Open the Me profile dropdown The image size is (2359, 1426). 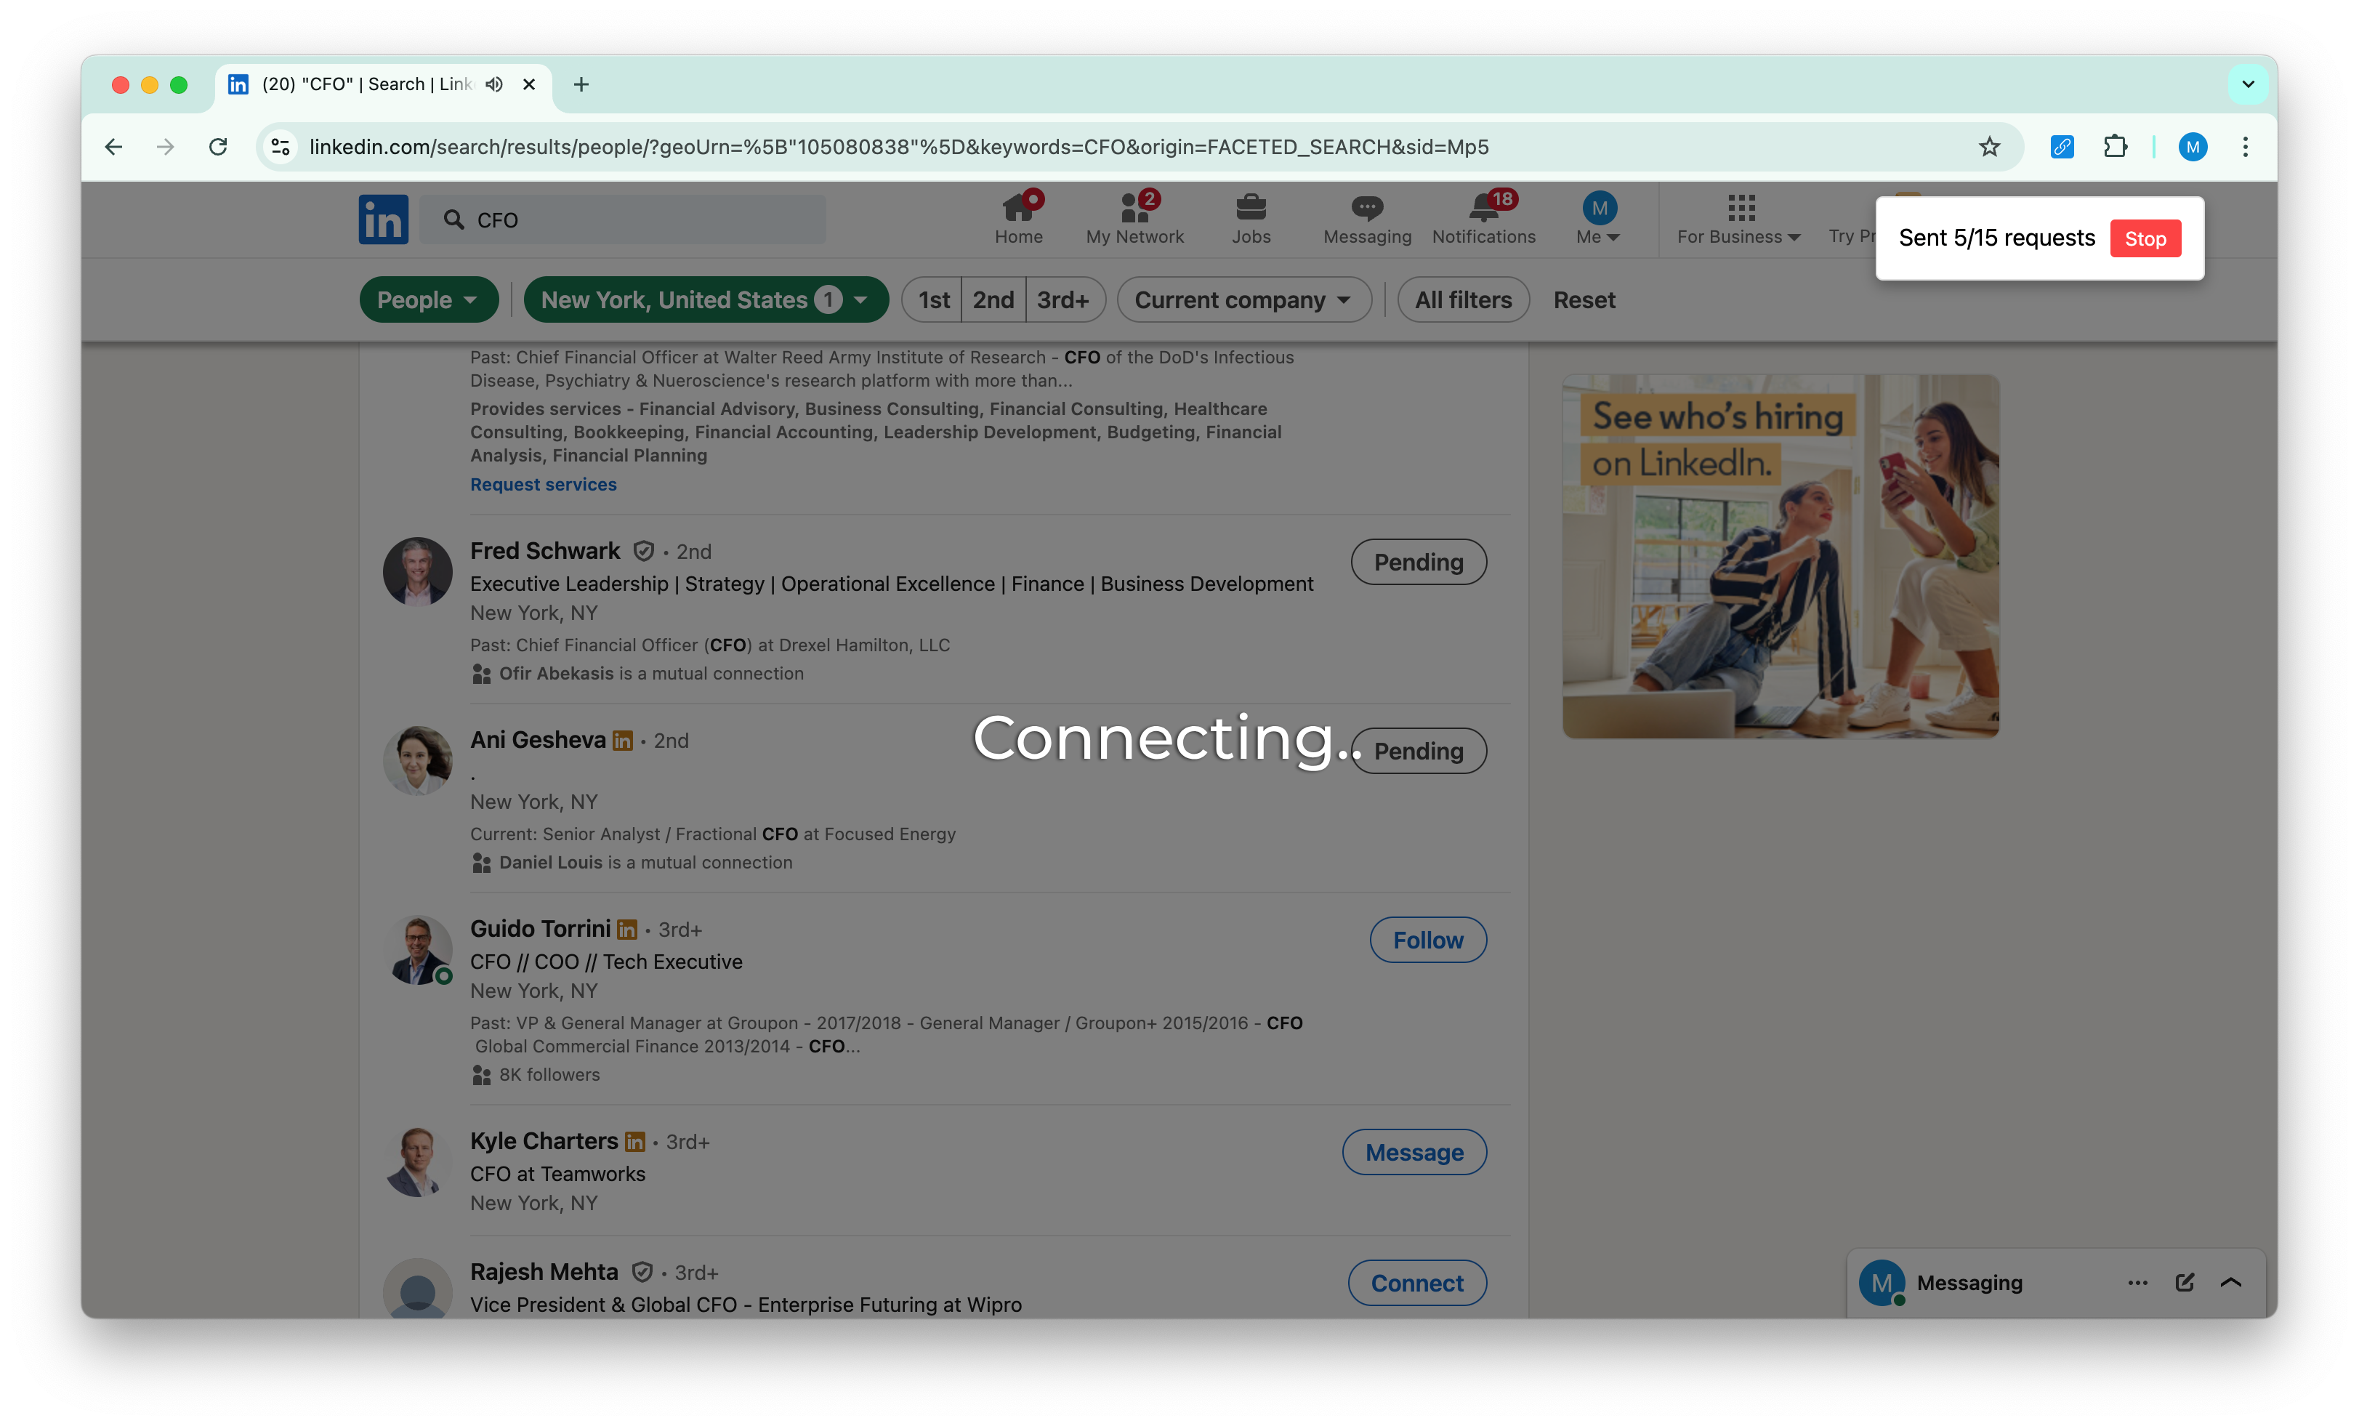[1598, 218]
